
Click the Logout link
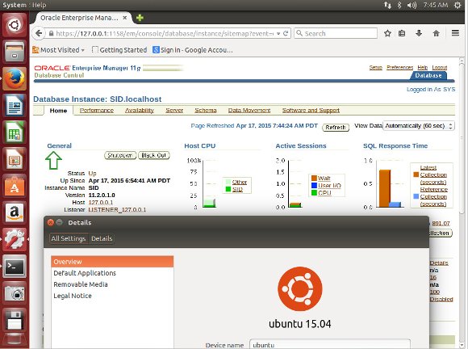(440, 68)
